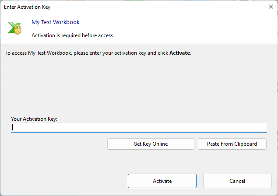Click empty space left of Activate button
The width and height of the screenshot is (278, 196).
click(66, 181)
